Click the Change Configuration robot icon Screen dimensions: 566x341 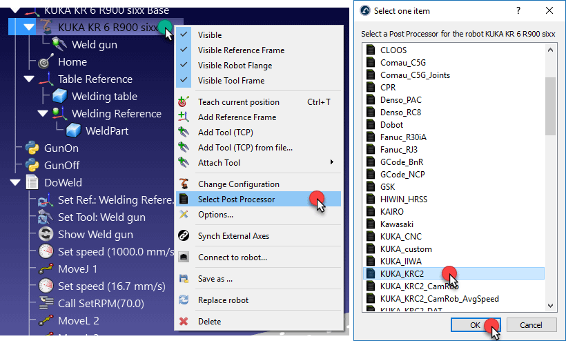(184, 184)
